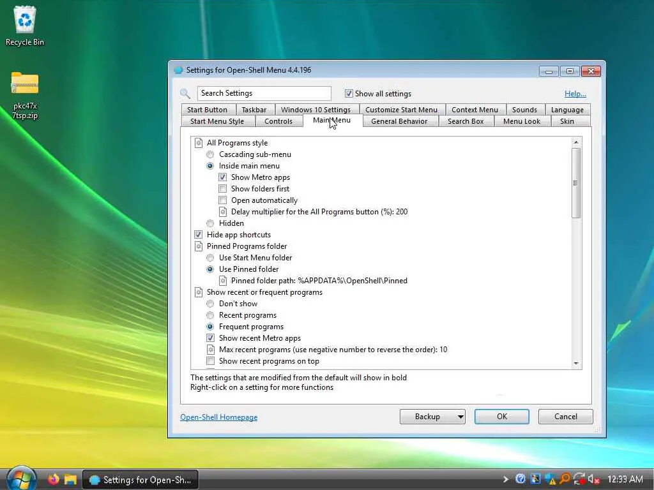Expand hidden tray icons chevron
Image resolution: width=654 pixels, height=490 pixels.
point(505,479)
